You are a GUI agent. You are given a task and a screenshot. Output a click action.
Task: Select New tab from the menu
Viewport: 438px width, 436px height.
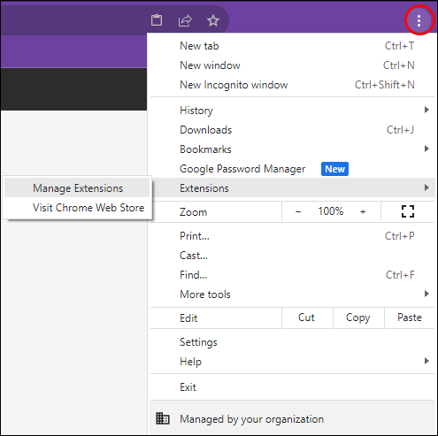click(292, 46)
